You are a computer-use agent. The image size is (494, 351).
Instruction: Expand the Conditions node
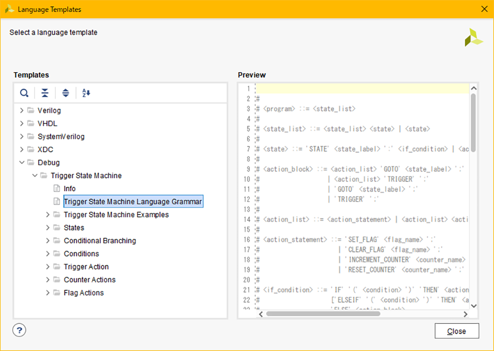point(47,254)
